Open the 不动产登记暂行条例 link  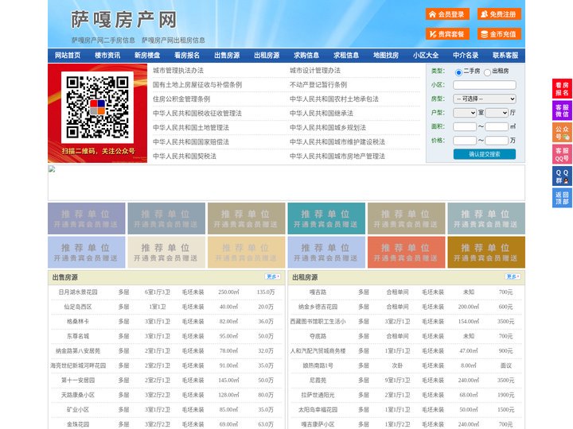(318, 85)
